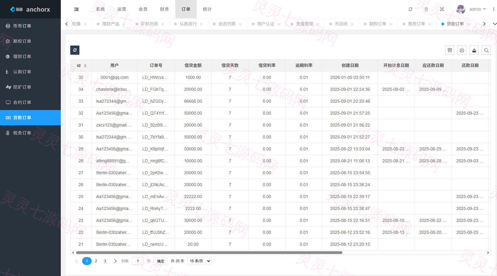Screen dimensions: 497x276
Task: Click the scrollbar right arrow
Action: coord(488,253)
